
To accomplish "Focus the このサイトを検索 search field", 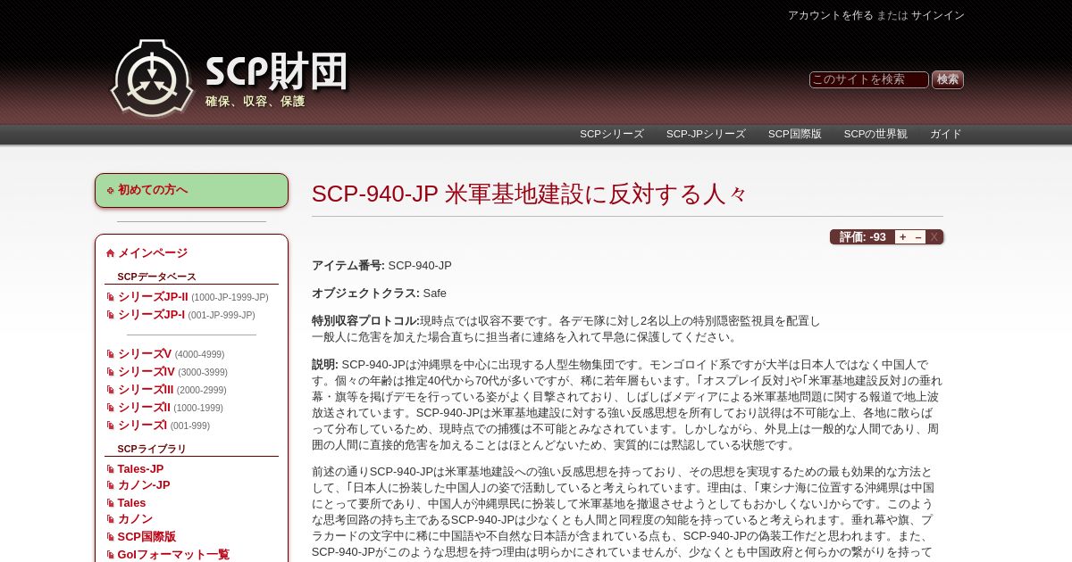I will click(x=868, y=79).
